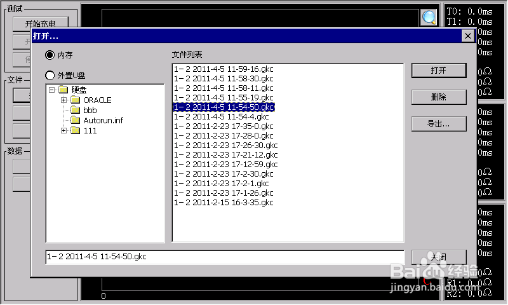Screen dimensions: 508x305
Task: Click the 导出... button
Action: click(x=439, y=124)
